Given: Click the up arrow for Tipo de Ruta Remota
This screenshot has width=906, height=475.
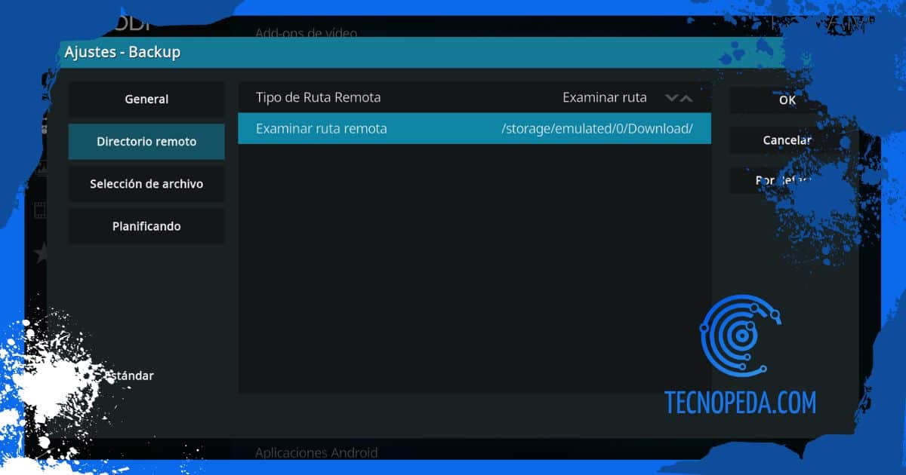Looking at the screenshot, I should click(686, 98).
